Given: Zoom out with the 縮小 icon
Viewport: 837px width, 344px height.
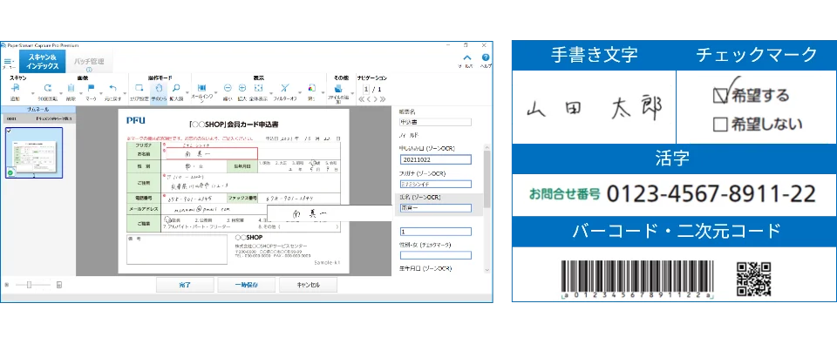Looking at the screenshot, I should [x=228, y=88].
